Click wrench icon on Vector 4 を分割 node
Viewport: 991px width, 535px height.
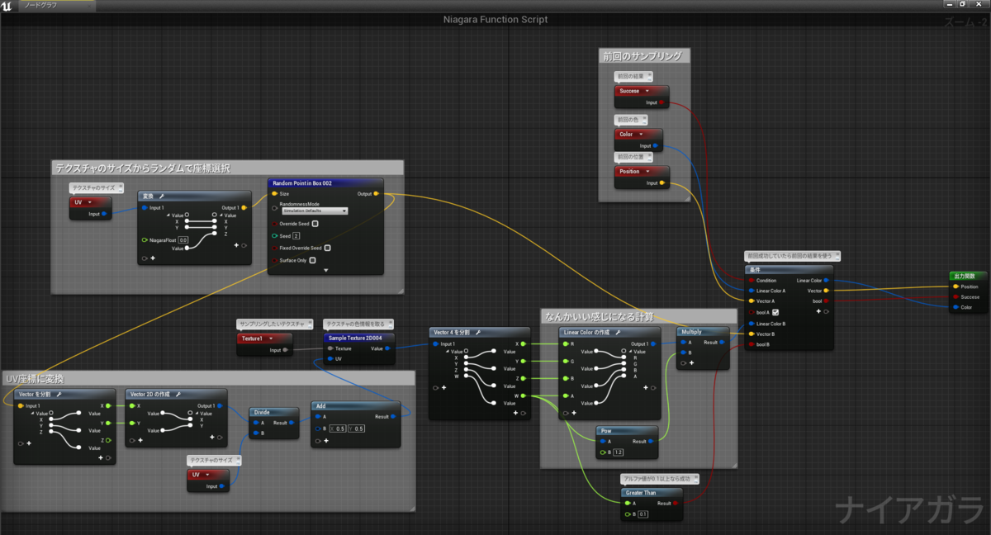(478, 332)
